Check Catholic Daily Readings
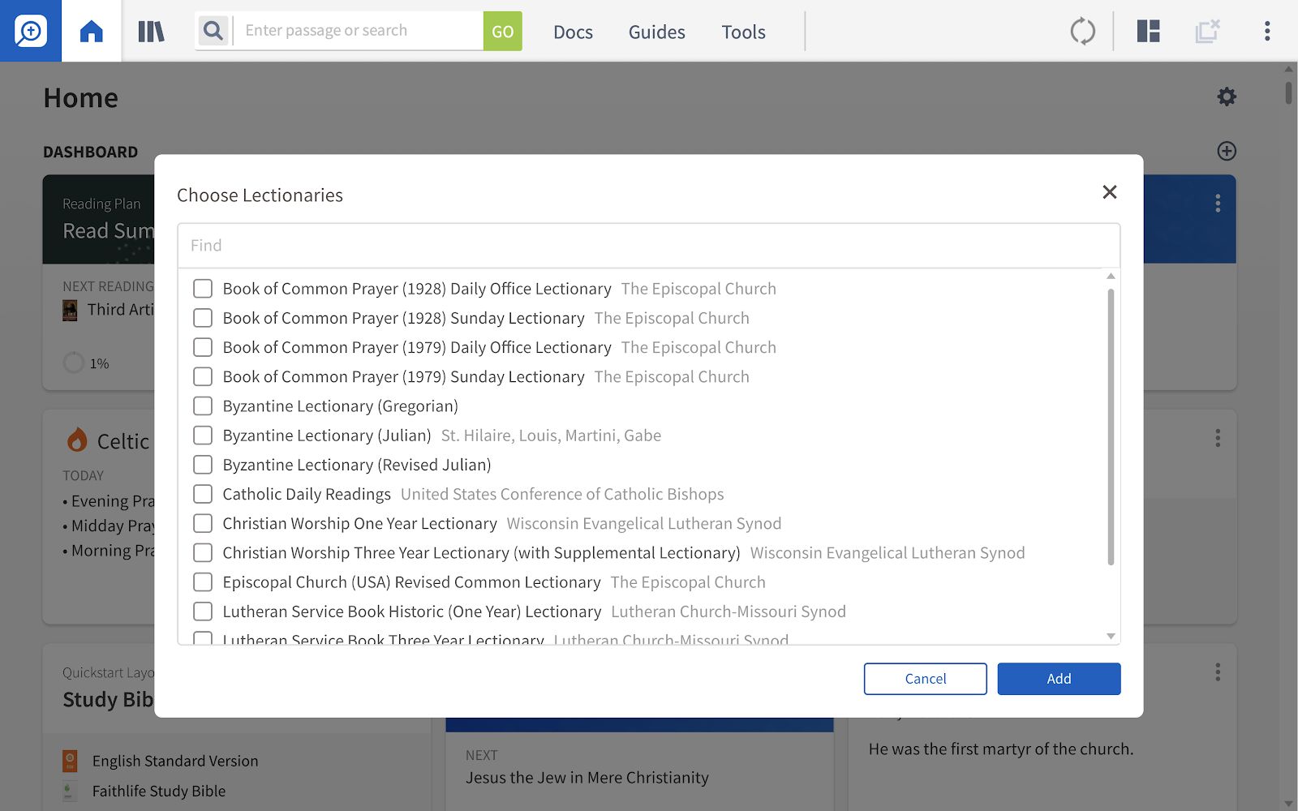The image size is (1298, 811). [x=203, y=494]
